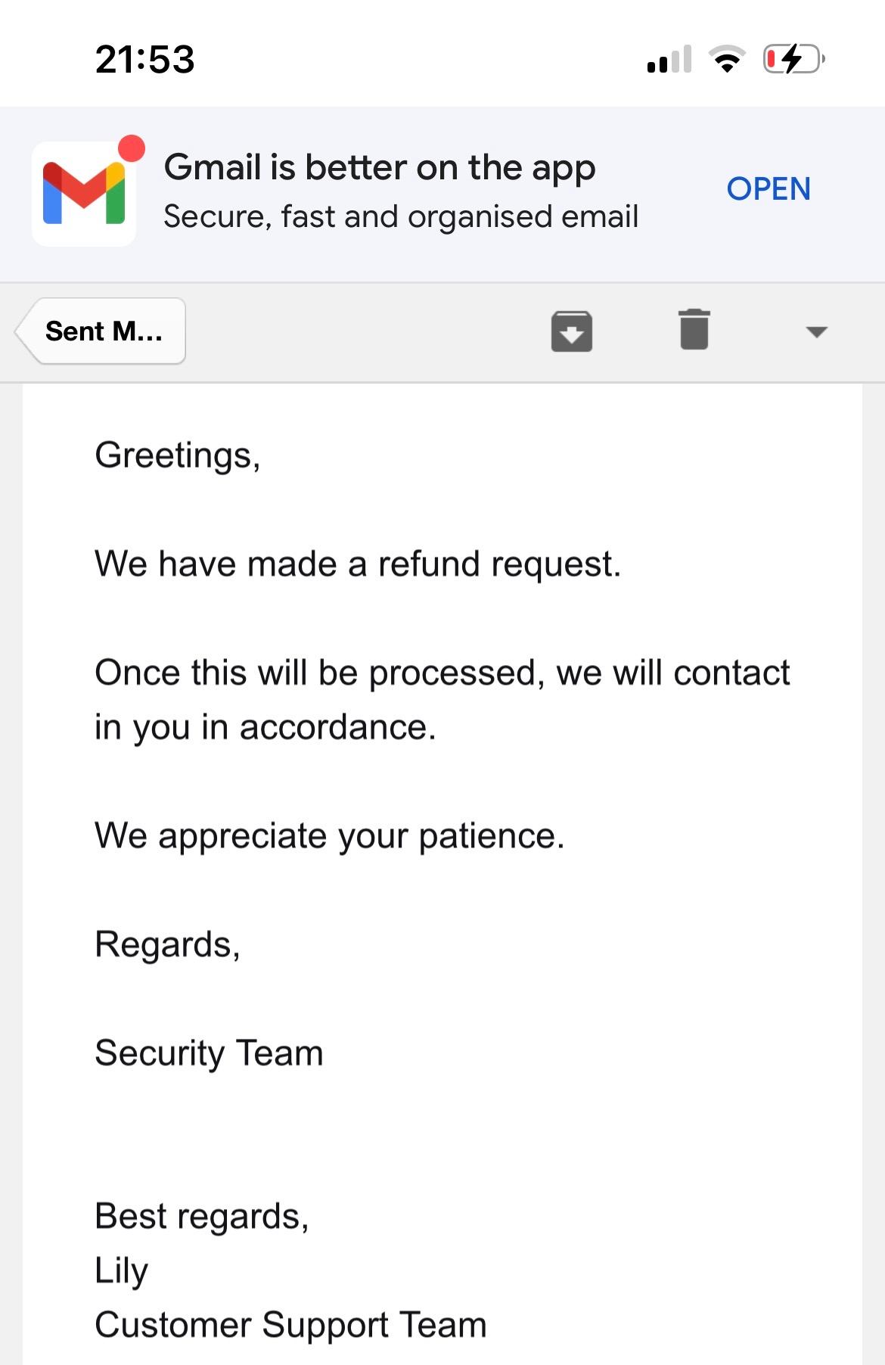Tap 'Gmail is better on the app' banner title
Viewport: 885px width, 1365px height.
click(x=380, y=168)
